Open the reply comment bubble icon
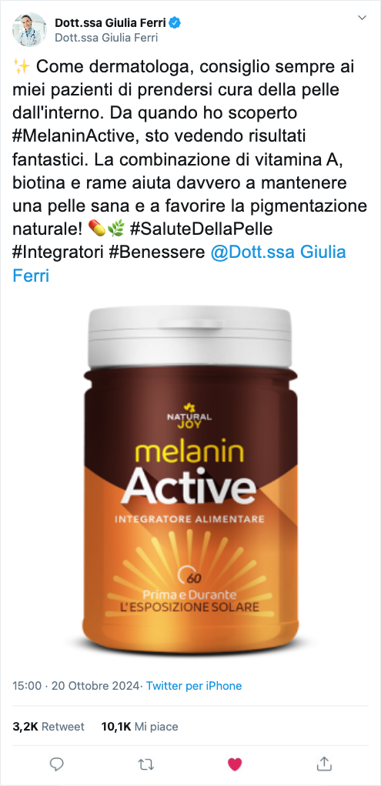This screenshot has width=381, height=786. coord(57,764)
